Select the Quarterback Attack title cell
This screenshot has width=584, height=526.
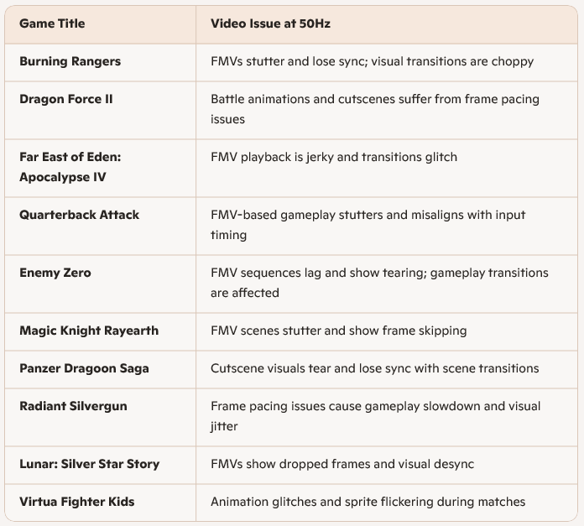[80, 215]
